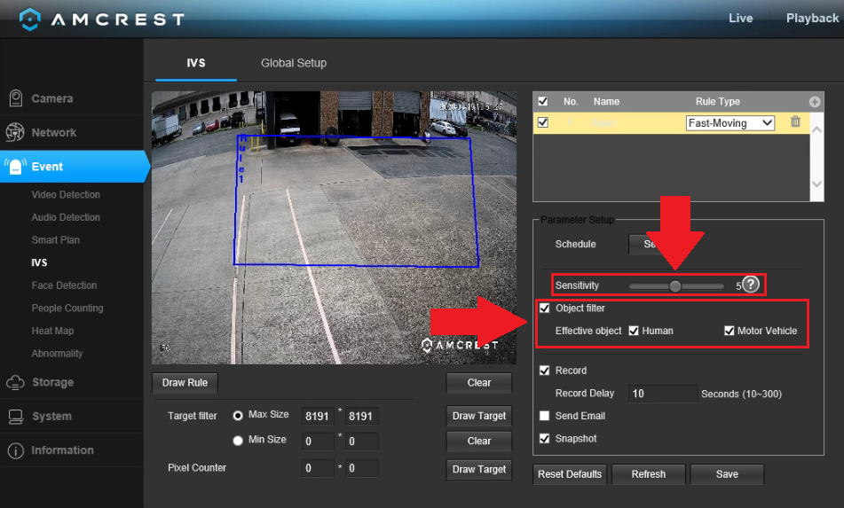Uncheck the Human effective object
844x508 pixels.
(634, 331)
